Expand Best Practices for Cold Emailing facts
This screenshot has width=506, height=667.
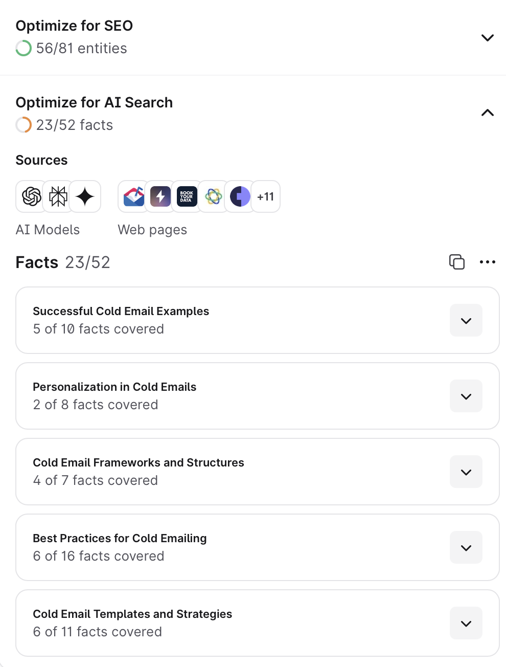[x=466, y=548]
